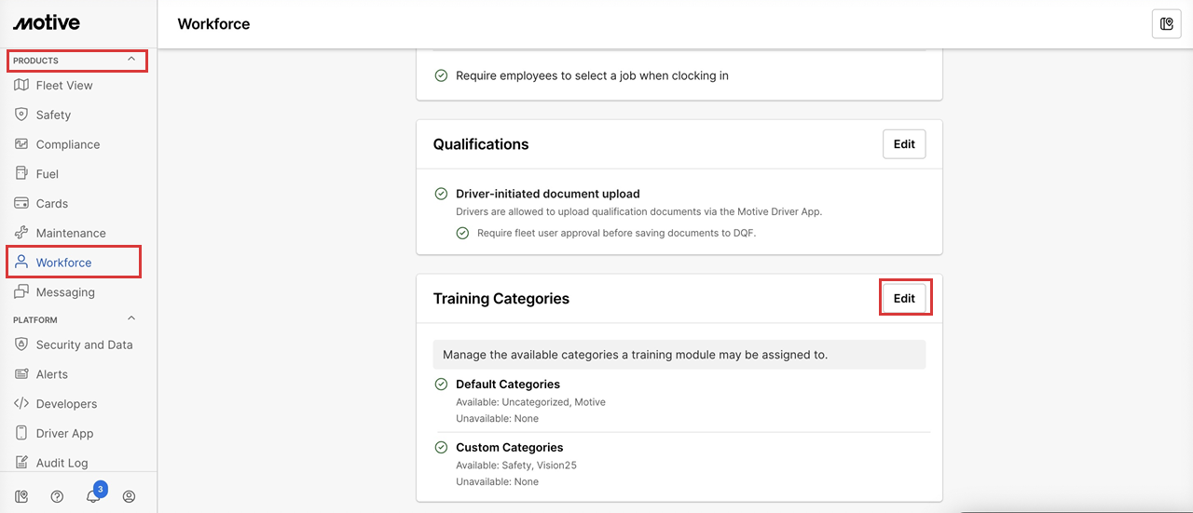Open the Safety shield section
Screen dimensions: 1193x513
pyautogui.click(x=53, y=115)
